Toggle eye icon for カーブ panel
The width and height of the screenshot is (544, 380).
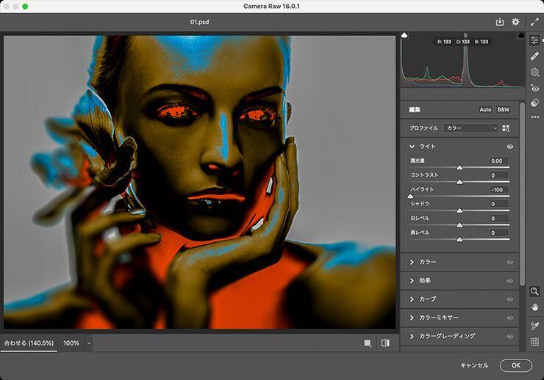pyautogui.click(x=509, y=299)
